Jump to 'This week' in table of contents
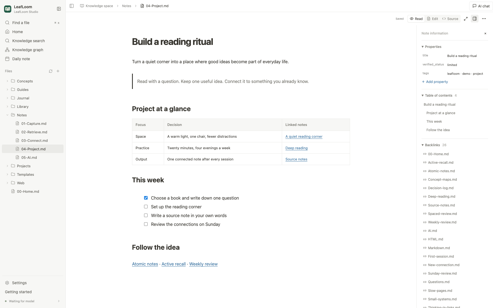The width and height of the screenshot is (493, 308). click(x=434, y=122)
